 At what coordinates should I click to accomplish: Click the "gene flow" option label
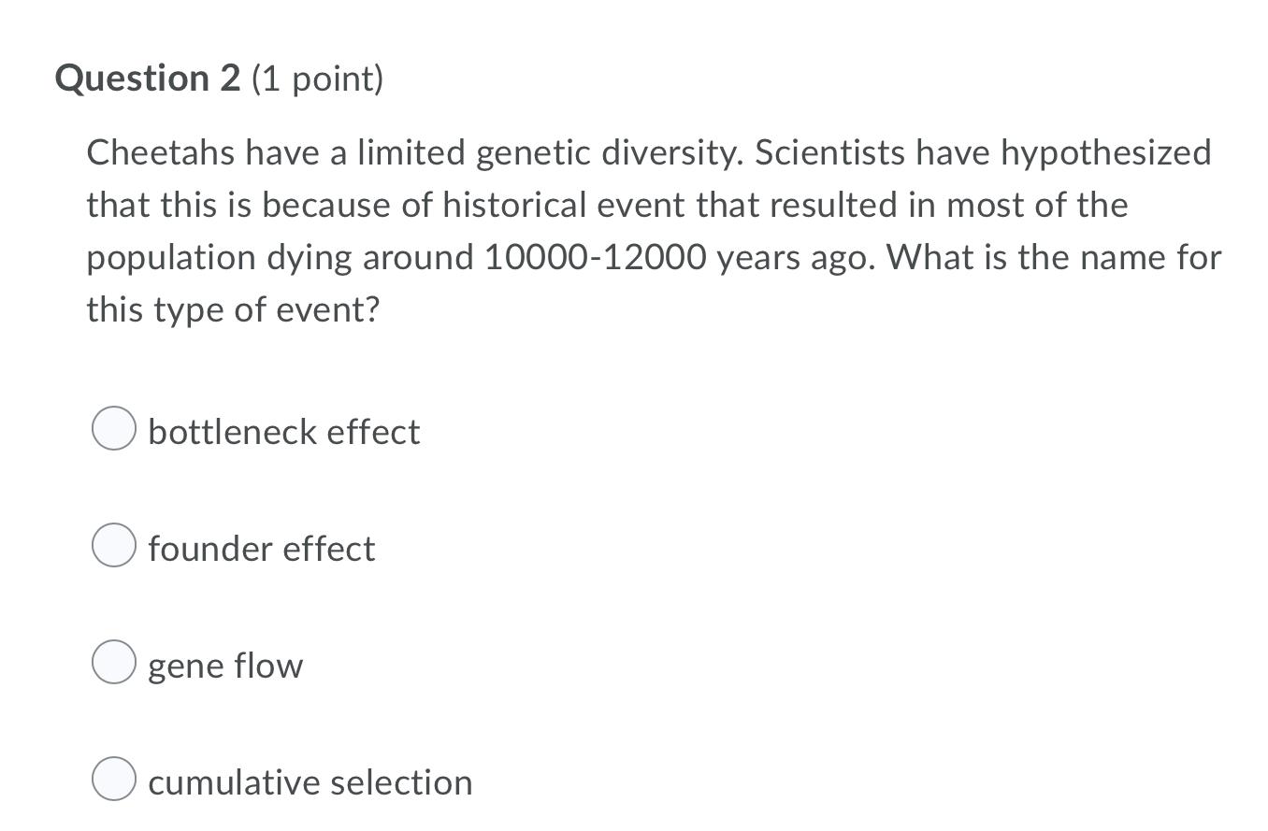(225, 666)
